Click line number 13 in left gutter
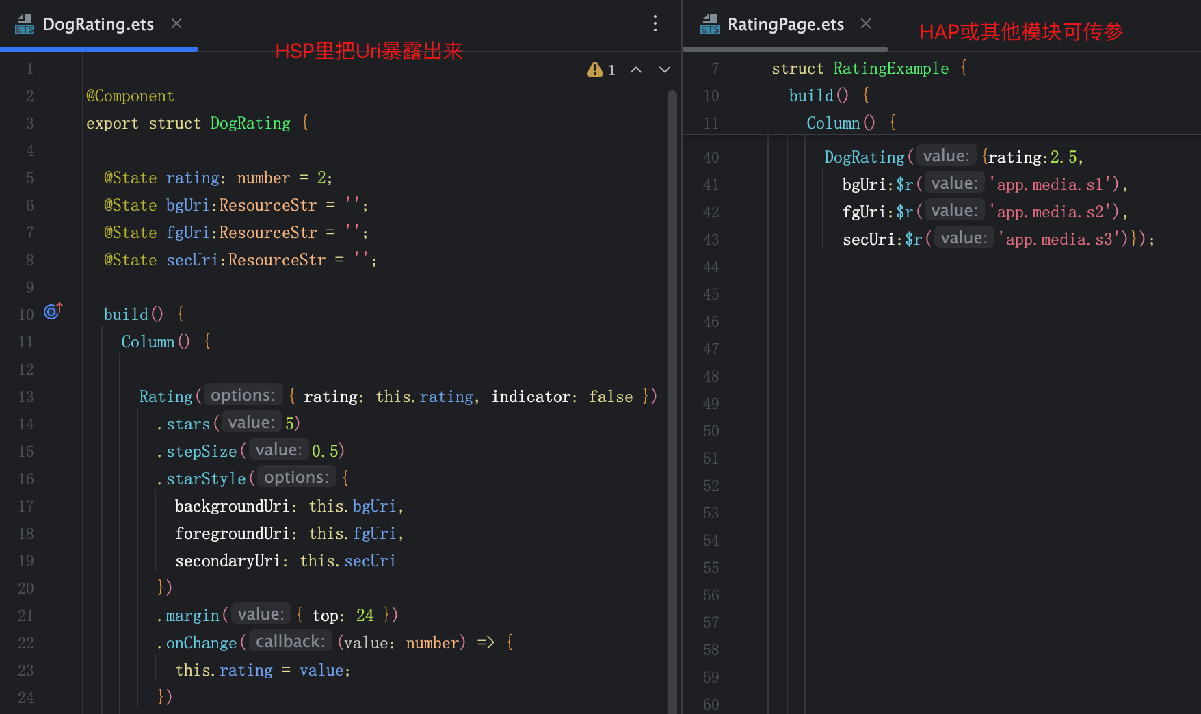The height and width of the screenshot is (714, 1201). coord(26,397)
